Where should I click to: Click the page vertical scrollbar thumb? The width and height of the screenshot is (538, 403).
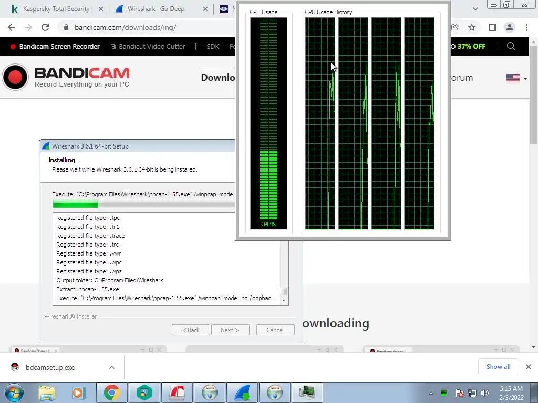coord(533,94)
